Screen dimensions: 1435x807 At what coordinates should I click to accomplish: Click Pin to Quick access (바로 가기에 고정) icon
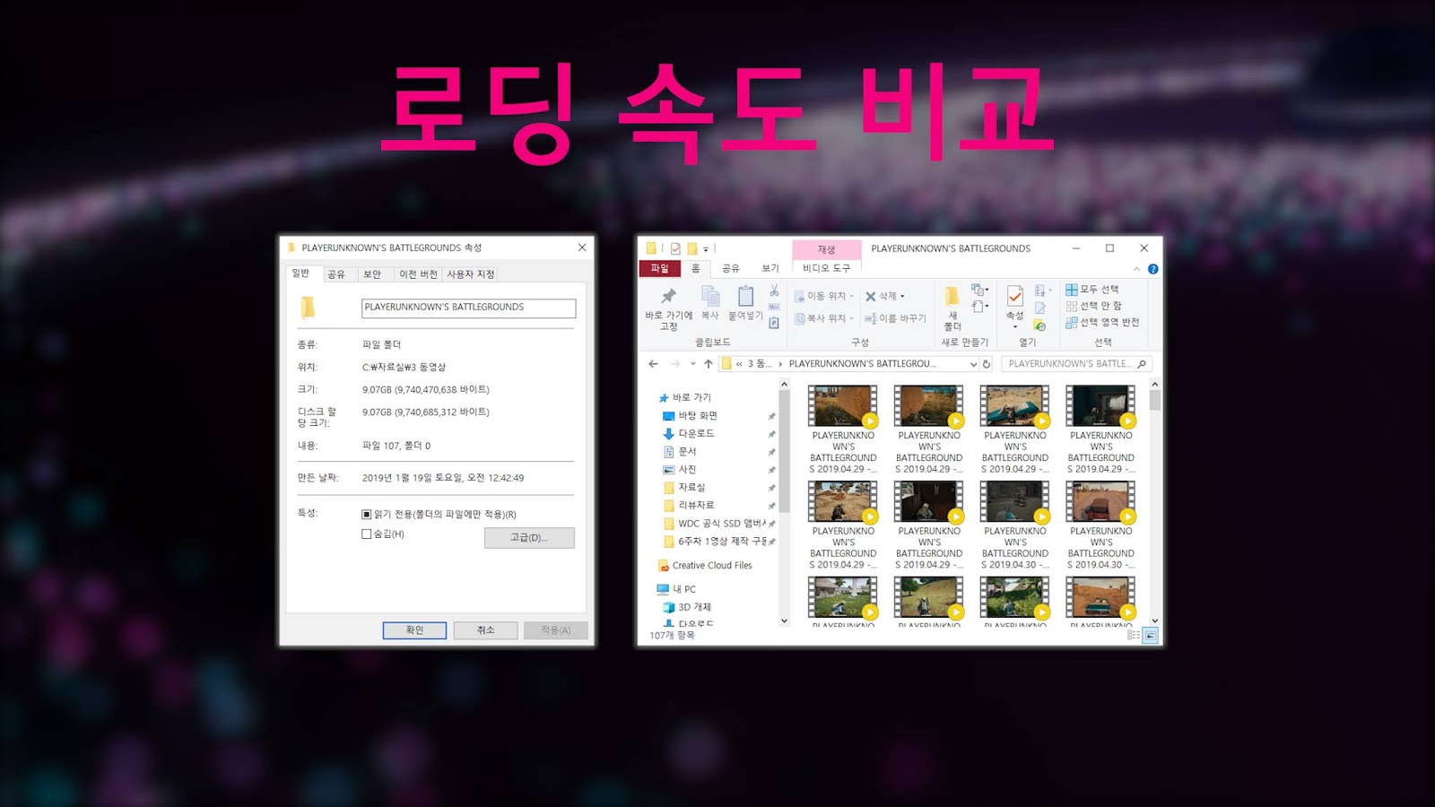(668, 296)
